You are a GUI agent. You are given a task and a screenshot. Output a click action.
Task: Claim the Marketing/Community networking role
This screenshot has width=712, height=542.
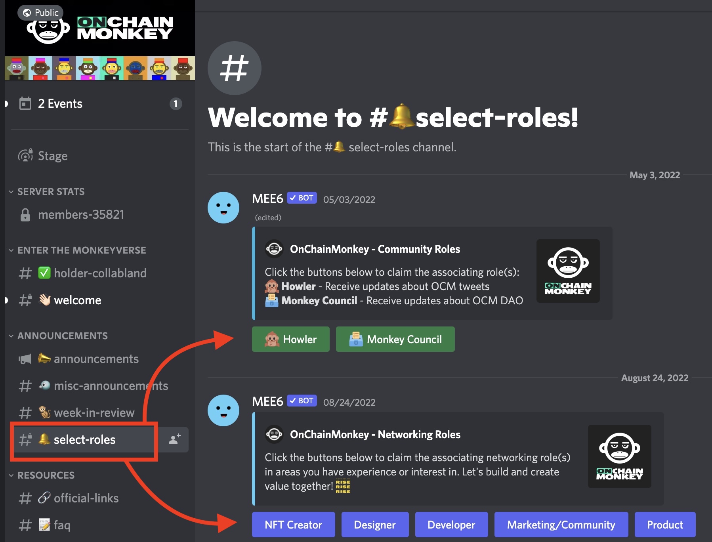pyautogui.click(x=561, y=525)
